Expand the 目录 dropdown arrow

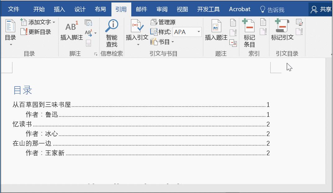10,44
